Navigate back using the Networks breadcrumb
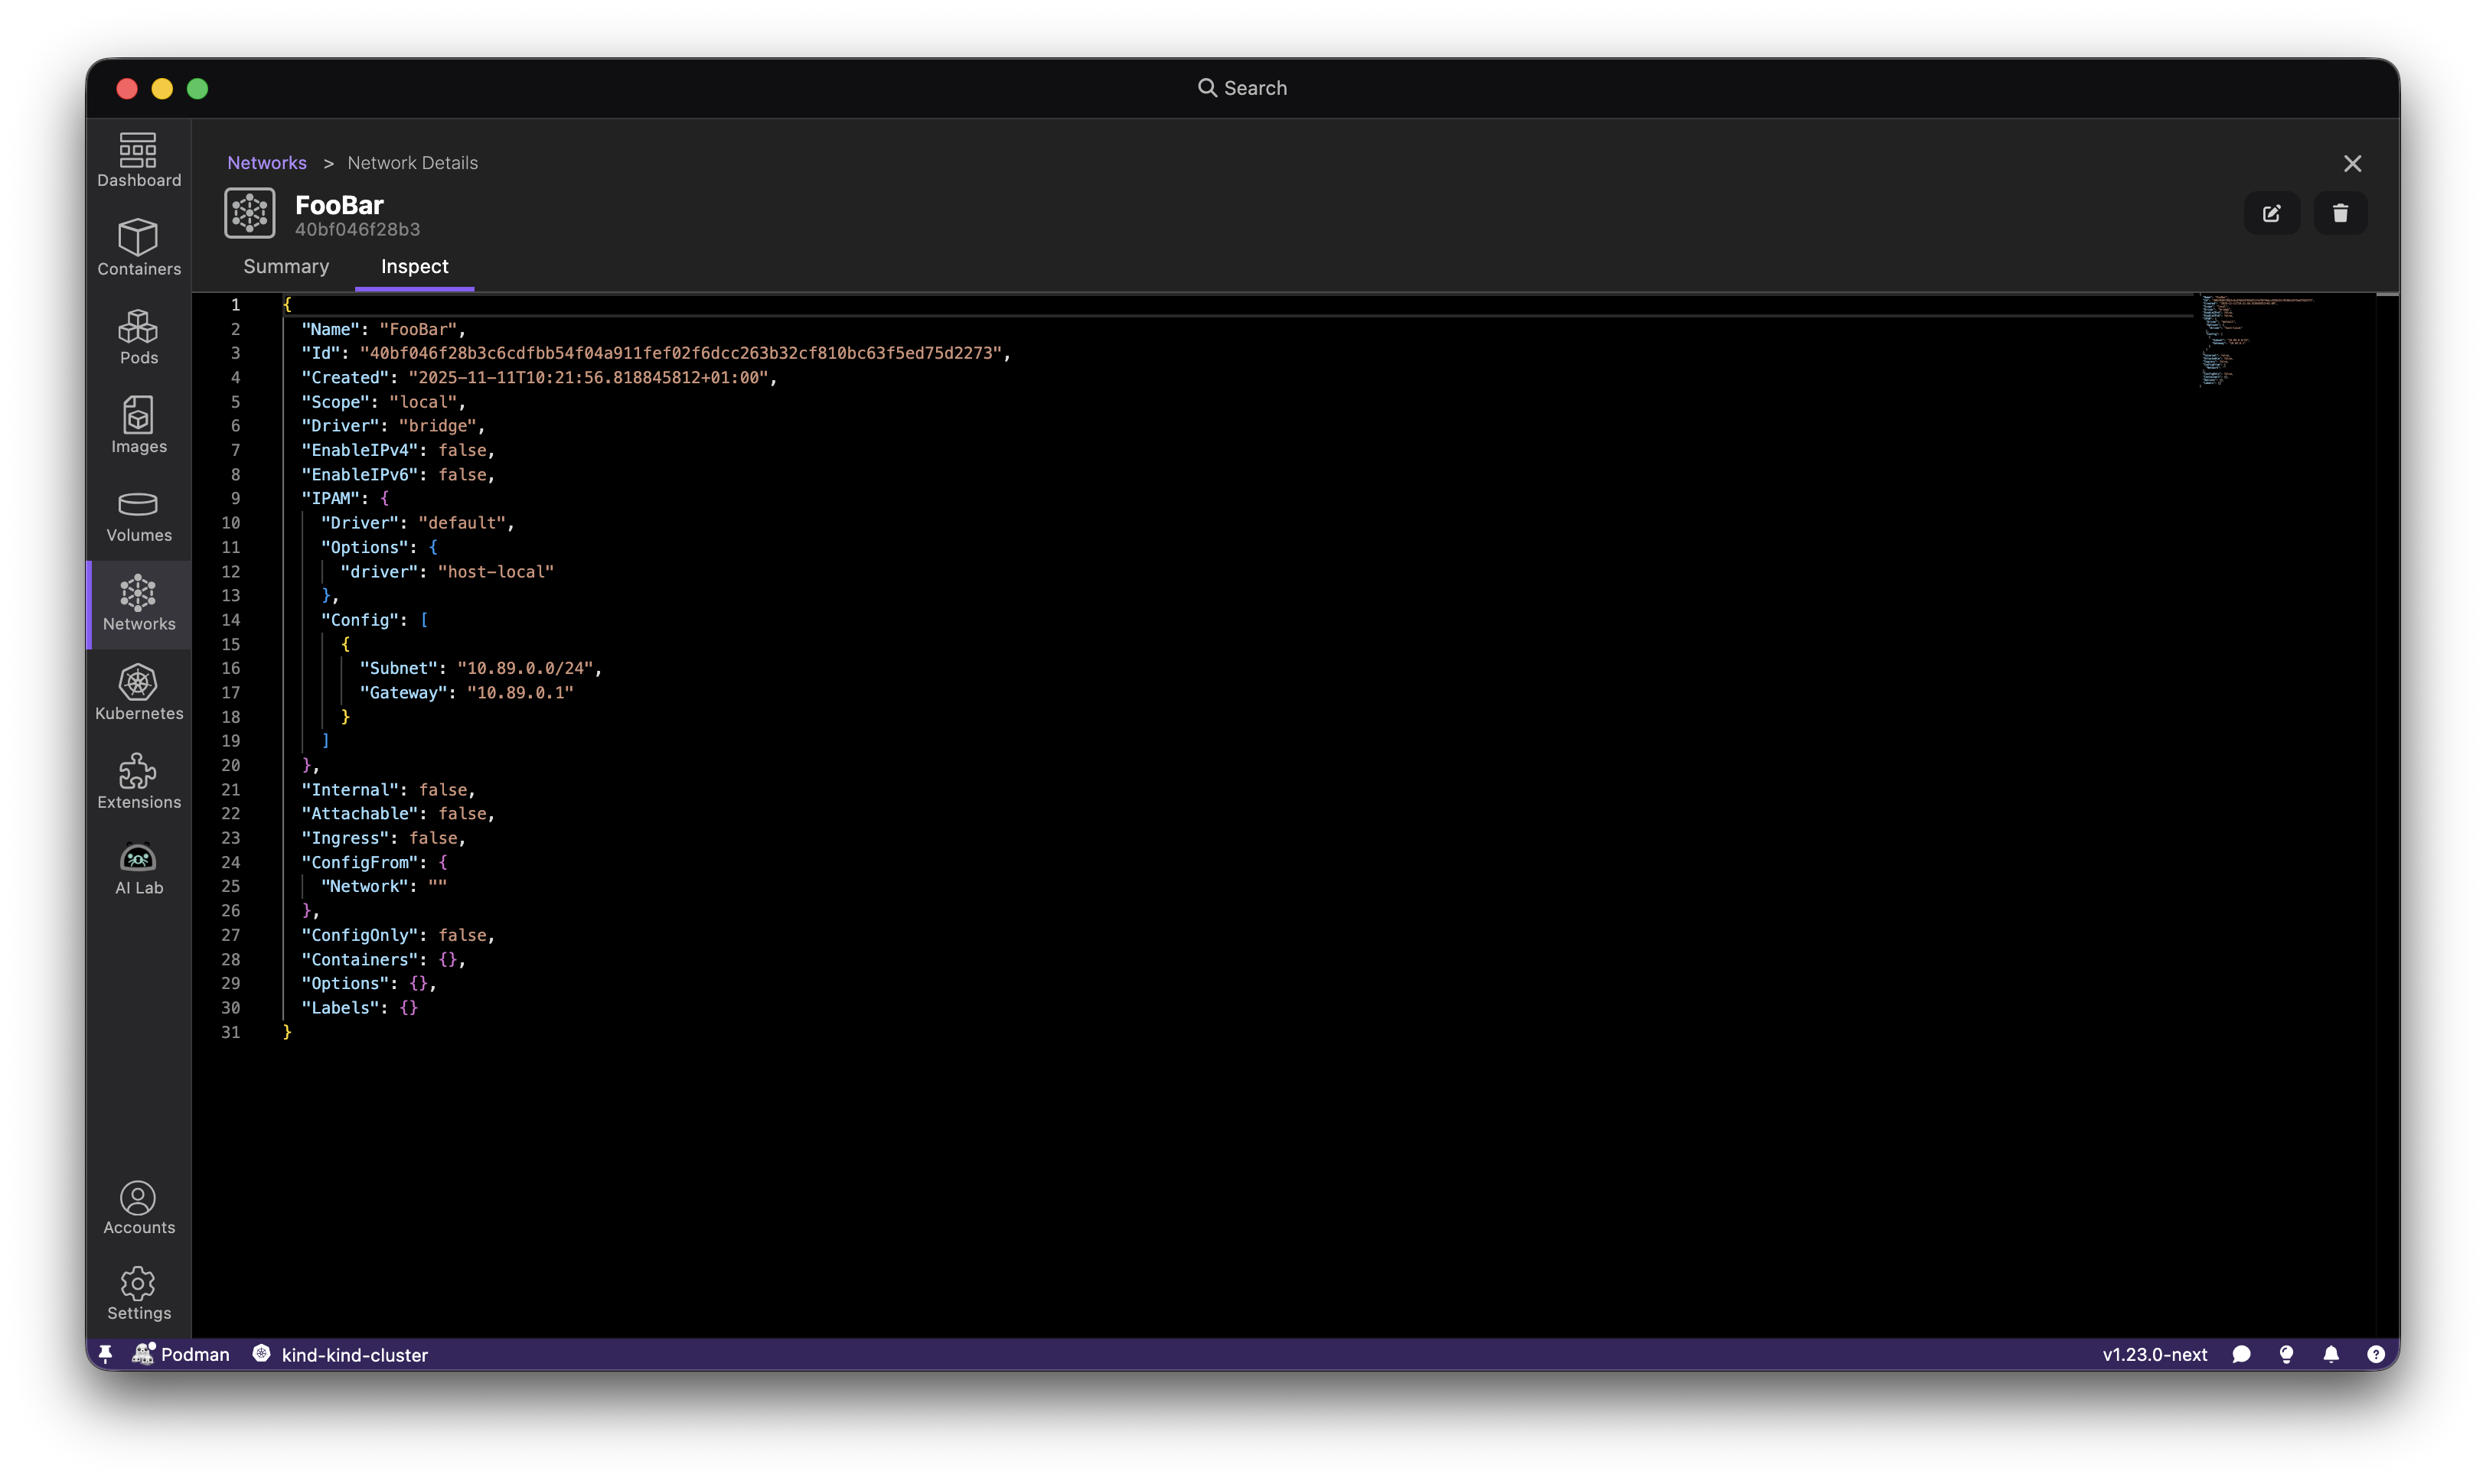The height and width of the screenshot is (1484, 2486). [266, 162]
